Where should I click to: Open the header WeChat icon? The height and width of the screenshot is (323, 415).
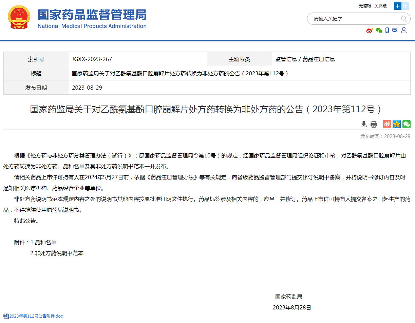[x=379, y=30]
